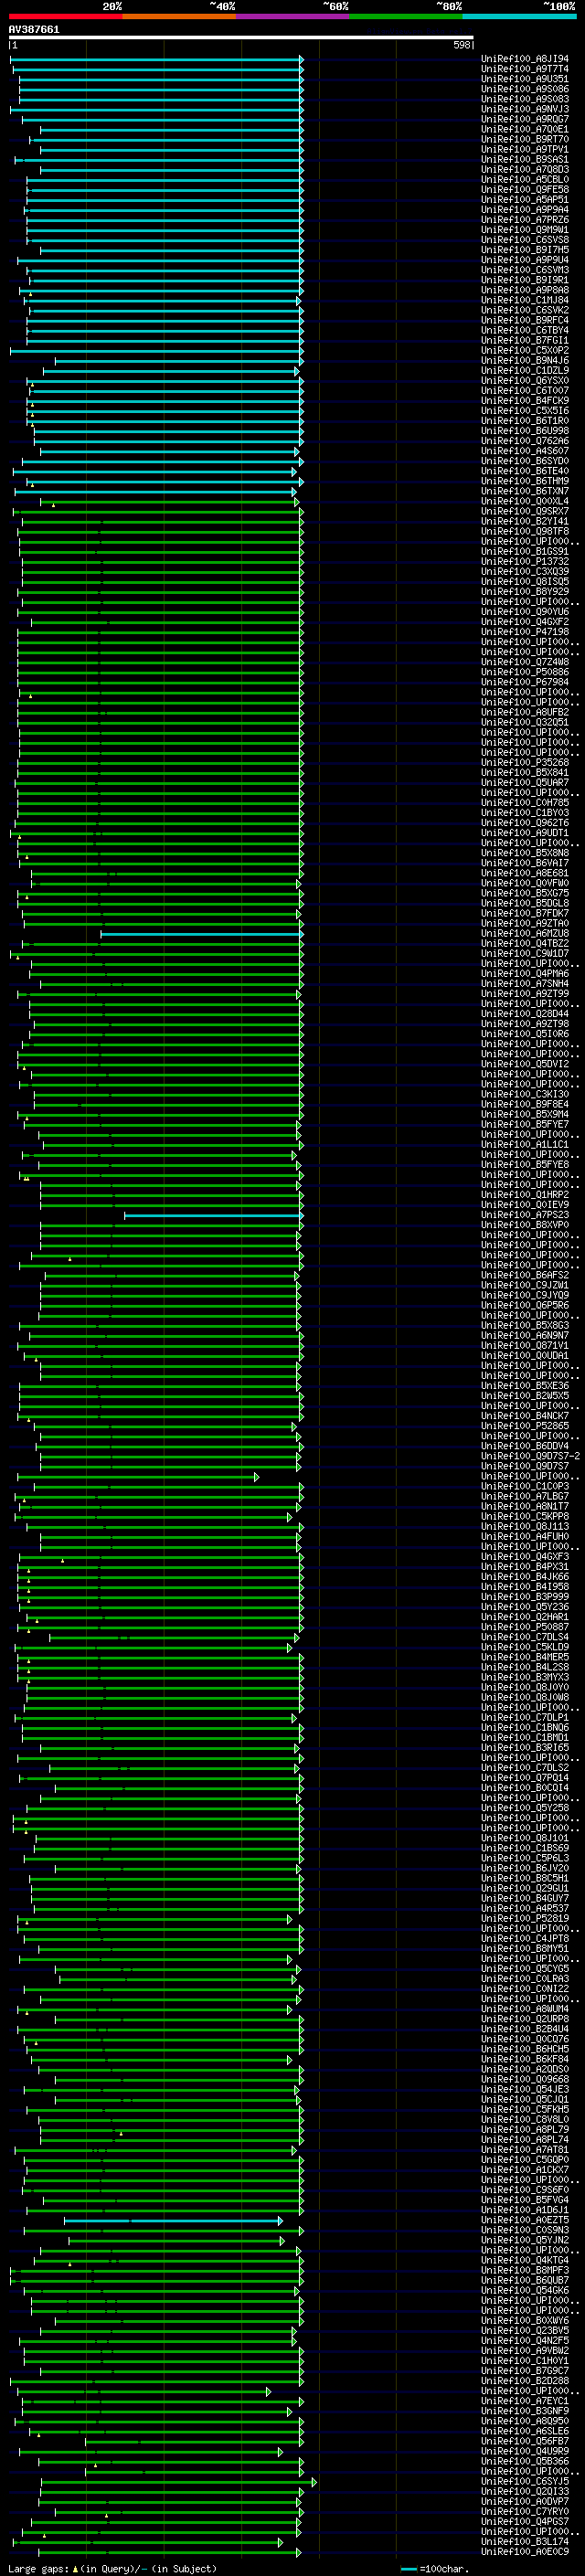Select the query name AV387661

tap(34, 30)
